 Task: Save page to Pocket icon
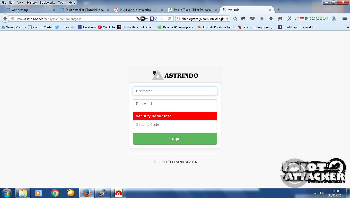(252, 19)
